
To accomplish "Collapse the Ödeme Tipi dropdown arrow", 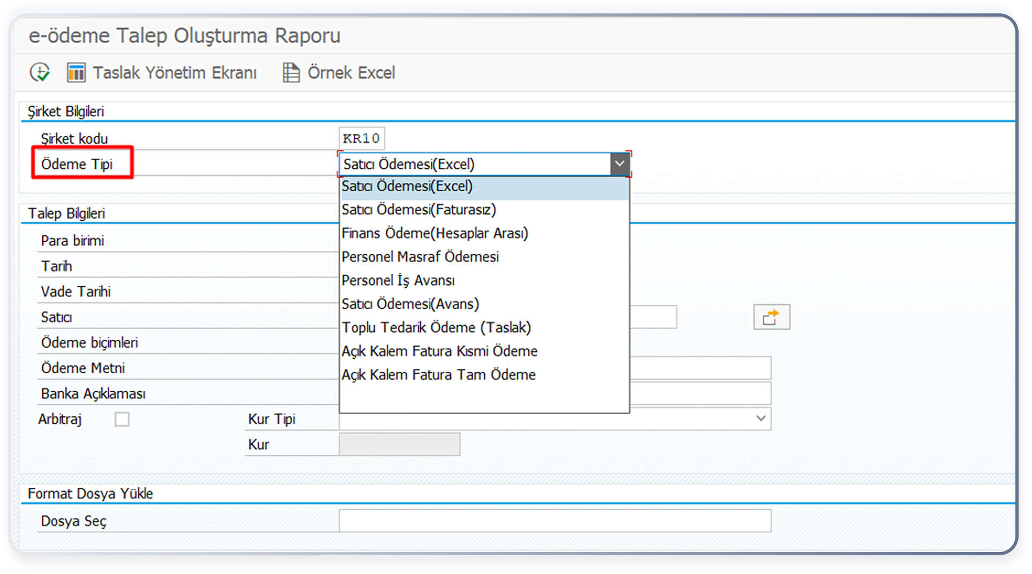I will [x=619, y=164].
